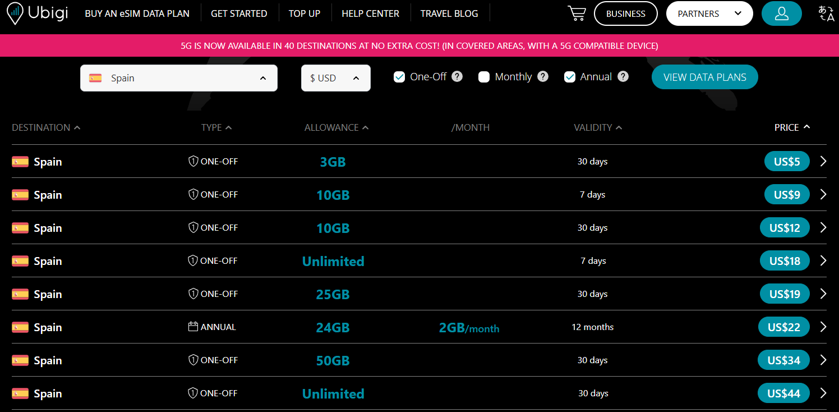Screen dimensions: 839x412
Task: Open GET STARTED menu item
Action: click(239, 13)
